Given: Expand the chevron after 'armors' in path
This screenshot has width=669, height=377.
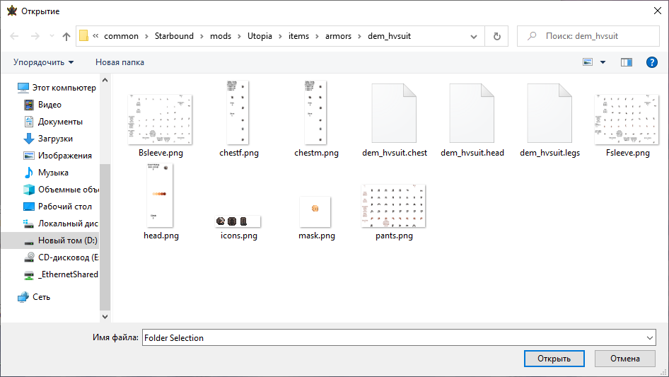Looking at the screenshot, I should coord(359,36).
